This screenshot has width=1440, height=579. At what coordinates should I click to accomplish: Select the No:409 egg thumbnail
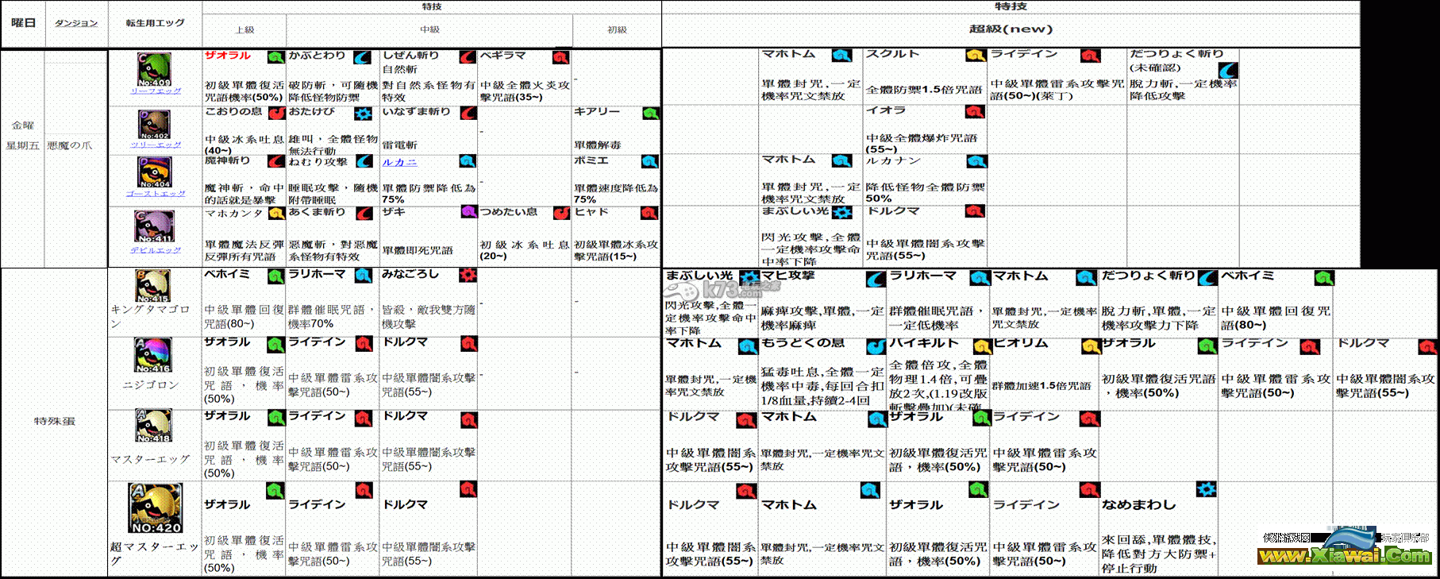[x=154, y=70]
